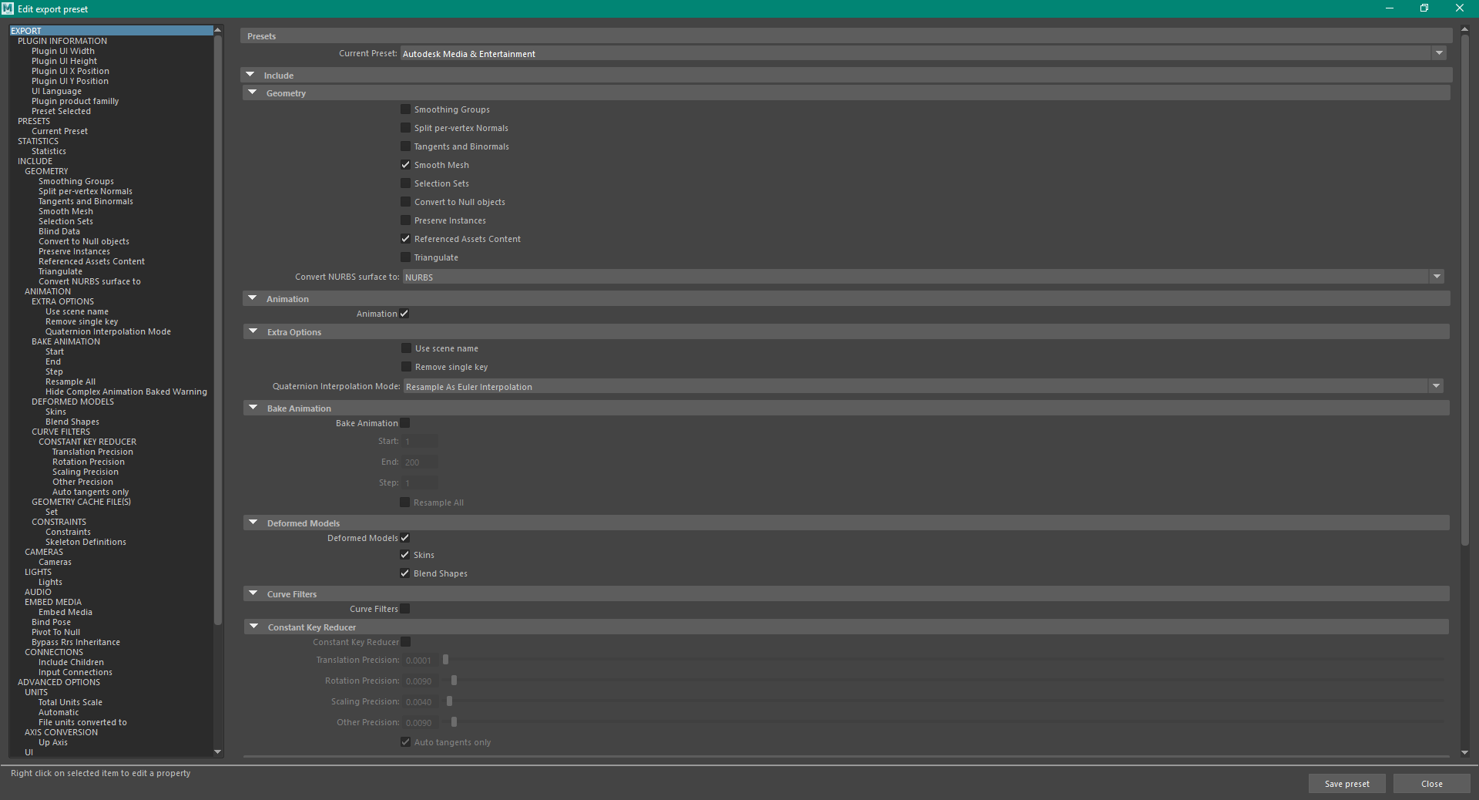Click the Save preset button
This screenshot has height=800, width=1479.
tap(1346, 783)
